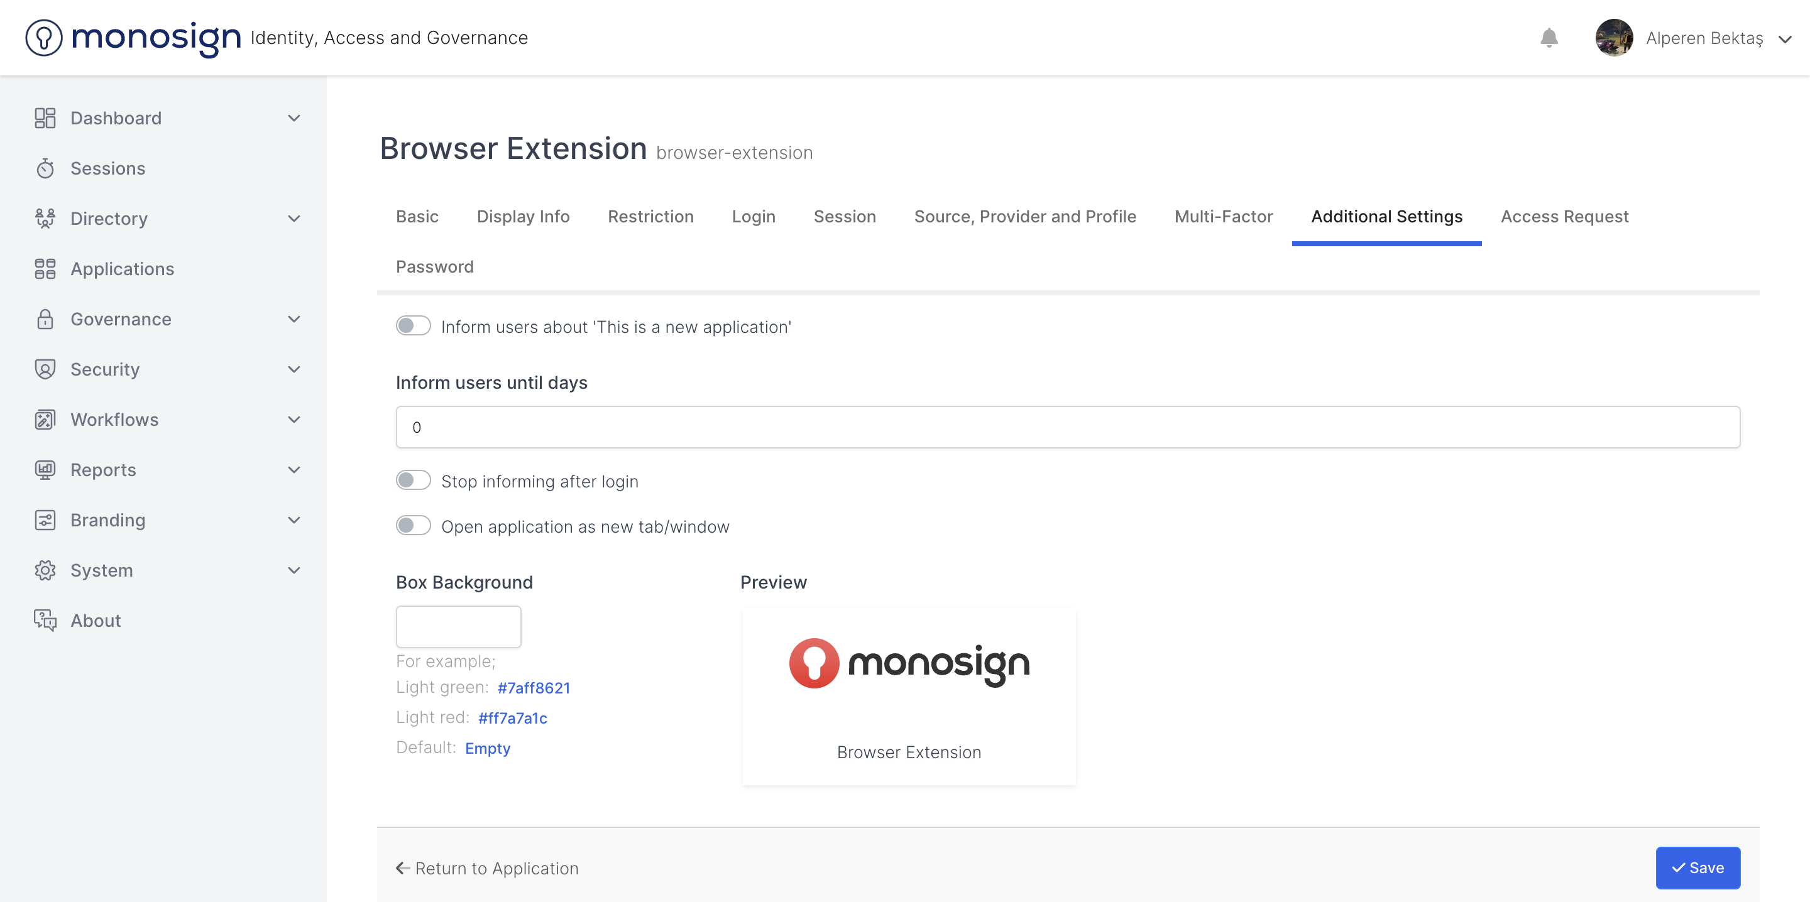
Task: Enable Open application as new tab/window
Action: click(413, 526)
